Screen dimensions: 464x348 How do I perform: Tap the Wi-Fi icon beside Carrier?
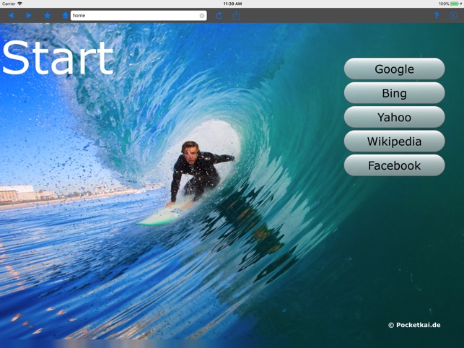point(19,4)
